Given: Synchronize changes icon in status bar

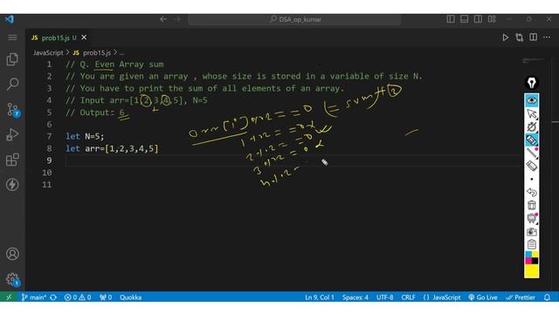Looking at the screenshot, I should [53, 297].
